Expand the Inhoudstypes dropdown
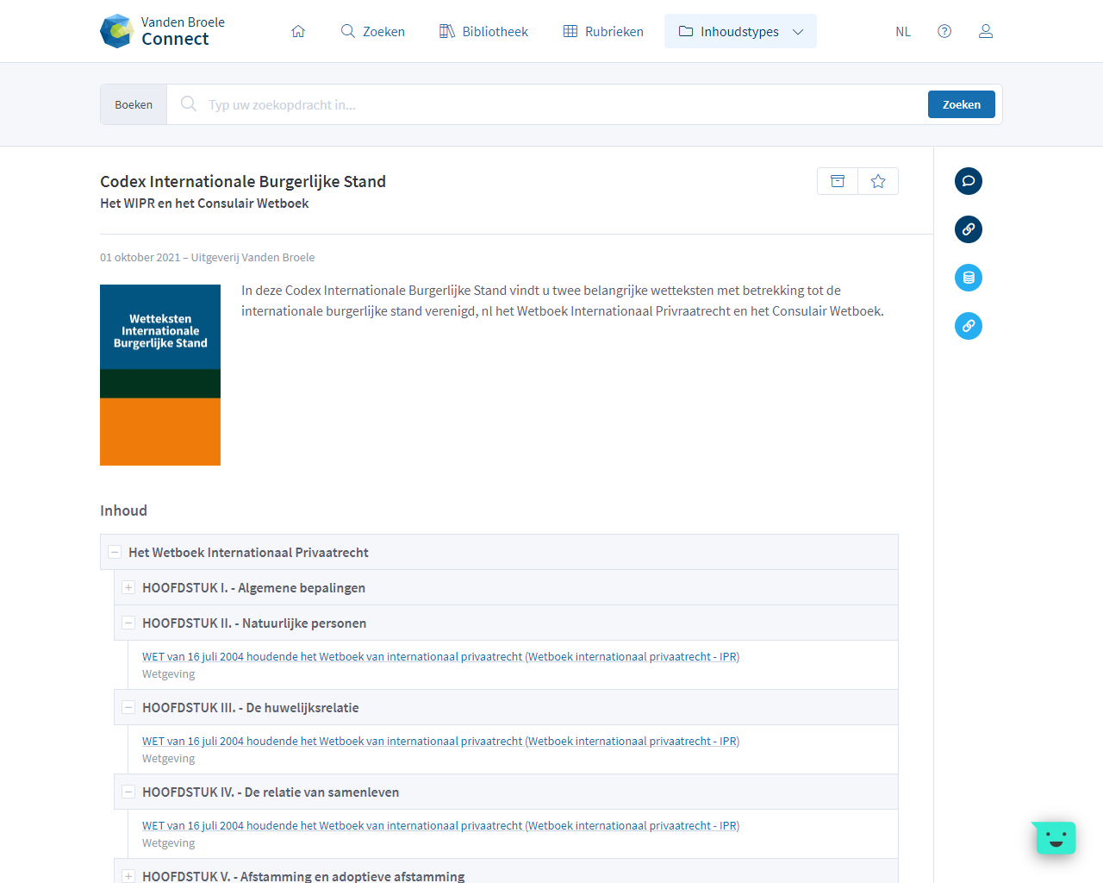 740,31
